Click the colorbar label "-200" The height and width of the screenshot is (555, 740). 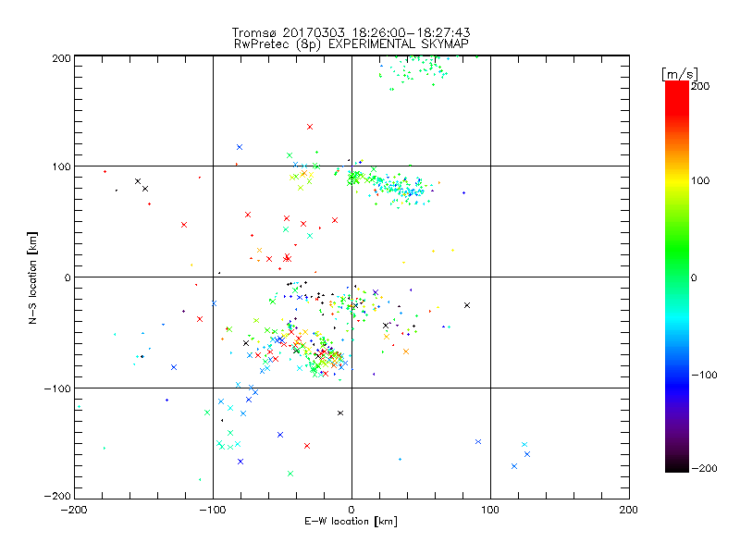pos(704,468)
